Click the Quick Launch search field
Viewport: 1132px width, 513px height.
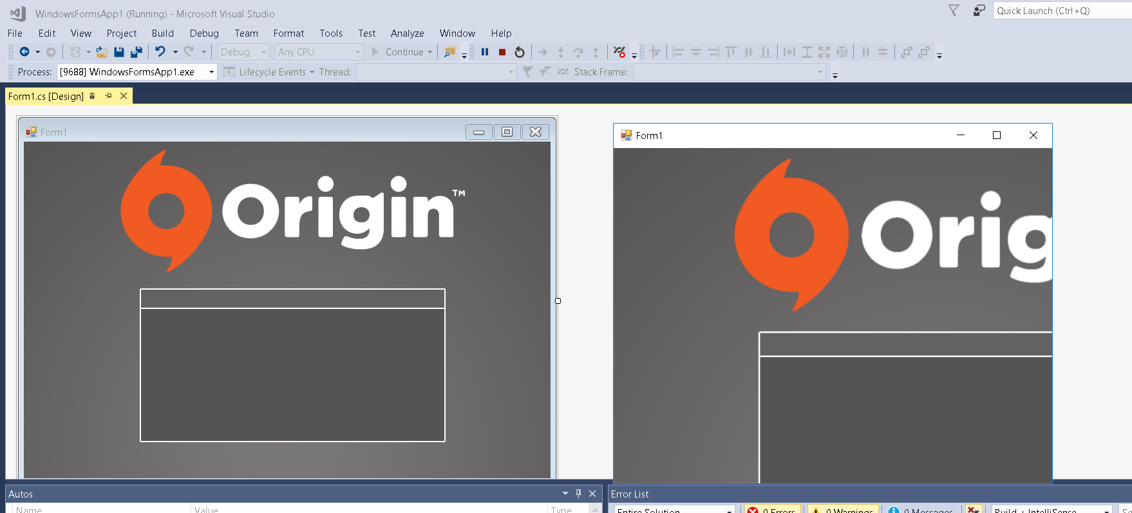pos(1062,10)
